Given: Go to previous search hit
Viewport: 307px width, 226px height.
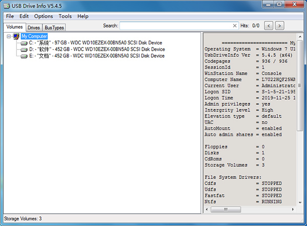Looking at the screenshot, I should pyautogui.click(x=269, y=26).
